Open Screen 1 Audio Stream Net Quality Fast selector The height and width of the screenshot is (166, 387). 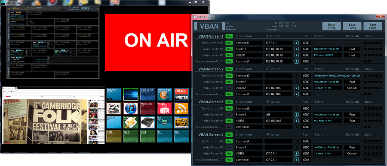click(352, 49)
